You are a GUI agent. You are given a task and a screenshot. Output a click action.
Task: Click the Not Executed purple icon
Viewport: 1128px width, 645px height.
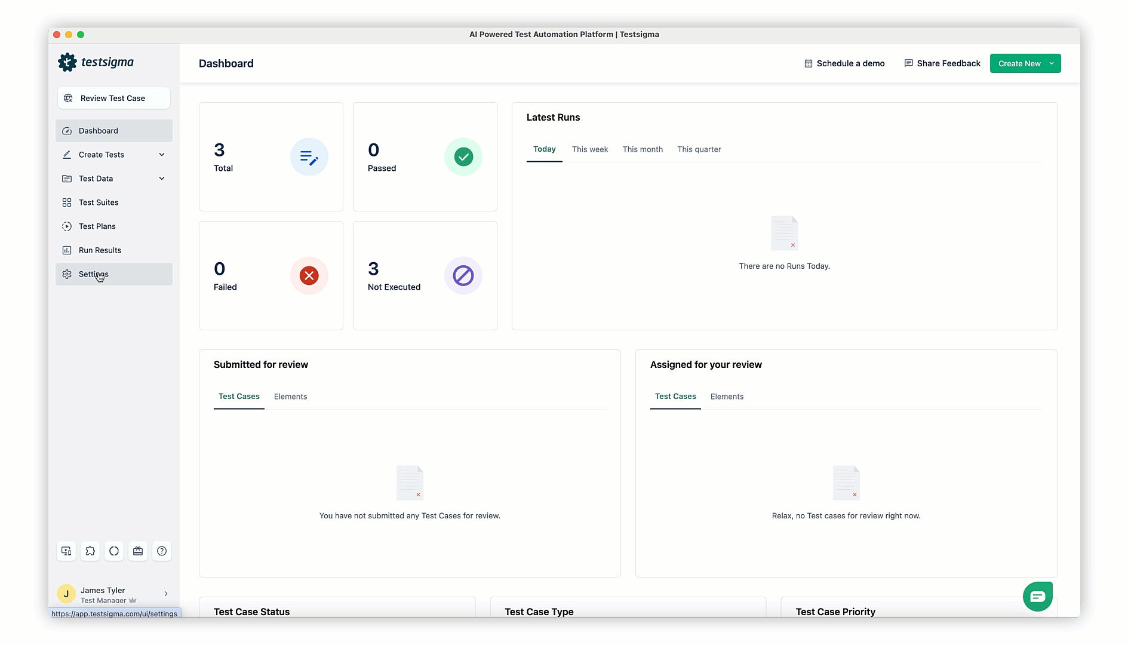463,276
